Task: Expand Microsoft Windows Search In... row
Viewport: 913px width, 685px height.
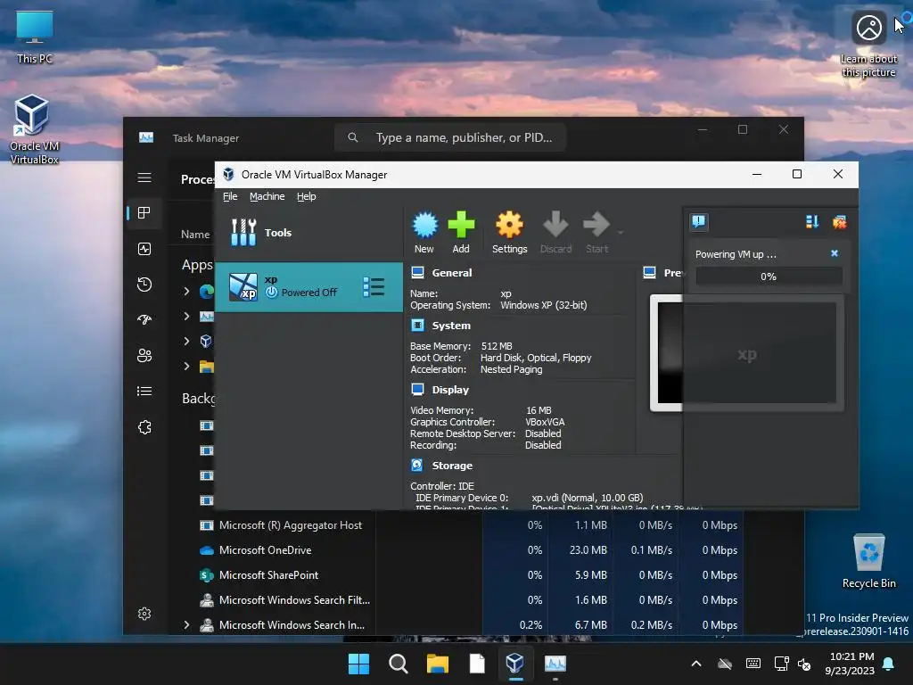Action: click(186, 624)
